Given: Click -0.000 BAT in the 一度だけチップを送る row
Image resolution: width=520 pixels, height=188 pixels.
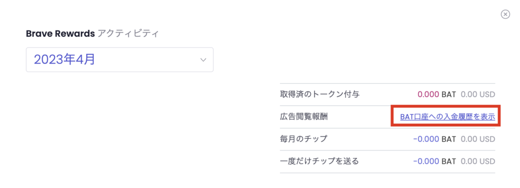Looking at the screenshot, I should (426, 162).
